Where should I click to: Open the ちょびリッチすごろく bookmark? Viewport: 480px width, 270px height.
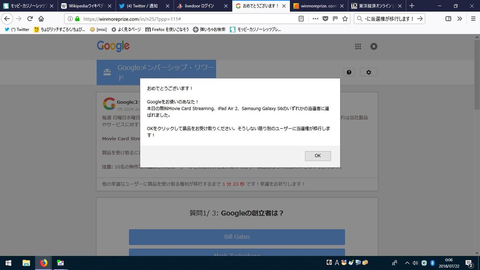(x=60, y=29)
